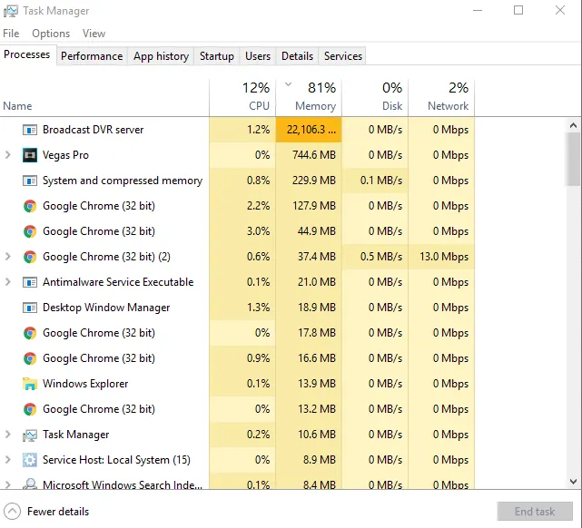
Task: Sort by the Name column header
Action: [104, 98]
